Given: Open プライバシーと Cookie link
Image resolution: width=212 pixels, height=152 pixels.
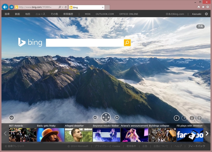Looking at the screenshot, I should (107, 146).
